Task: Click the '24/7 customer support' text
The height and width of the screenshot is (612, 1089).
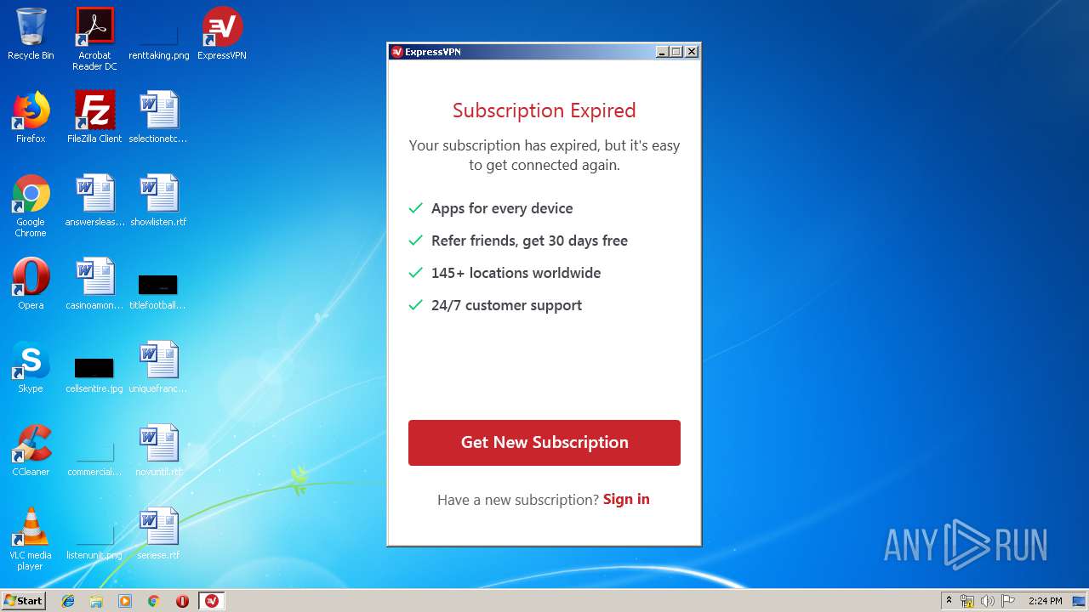Action: [x=506, y=305]
